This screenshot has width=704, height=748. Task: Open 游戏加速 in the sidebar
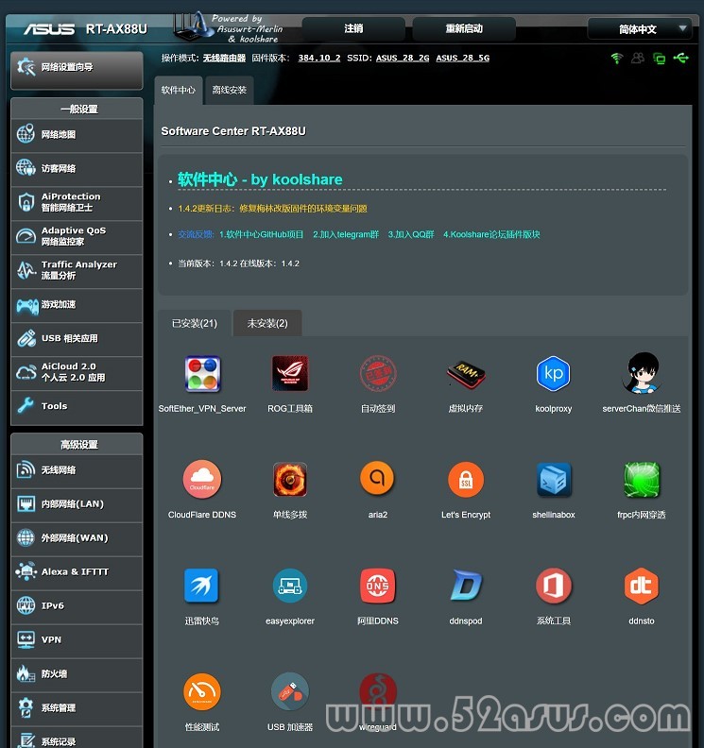[77, 305]
